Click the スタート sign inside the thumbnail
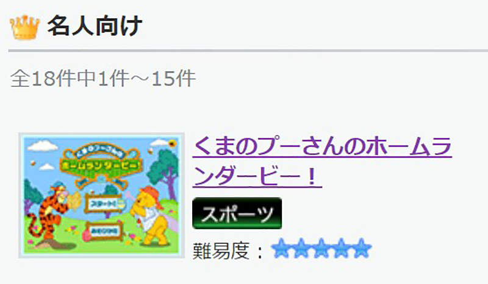 point(104,203)
